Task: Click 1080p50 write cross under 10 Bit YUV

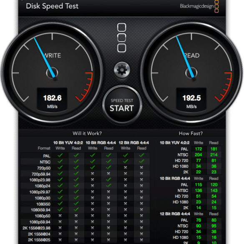Action: point(60,216)
